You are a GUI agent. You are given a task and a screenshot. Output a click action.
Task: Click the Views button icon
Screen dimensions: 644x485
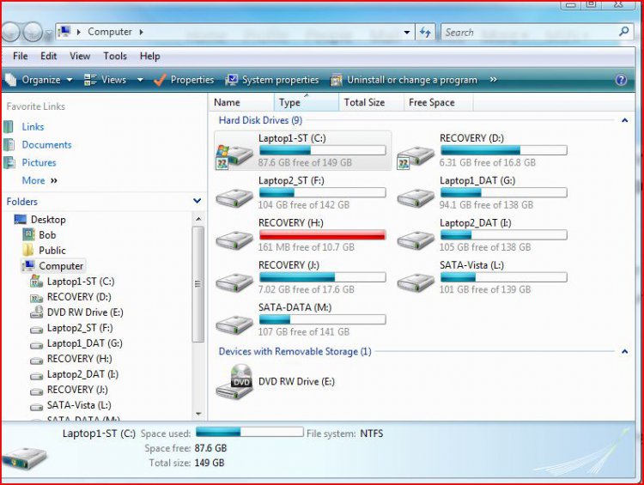click(x=90, y=80)
